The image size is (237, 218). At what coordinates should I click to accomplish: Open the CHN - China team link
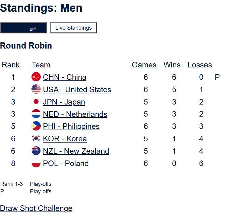[x=64, y=77]
